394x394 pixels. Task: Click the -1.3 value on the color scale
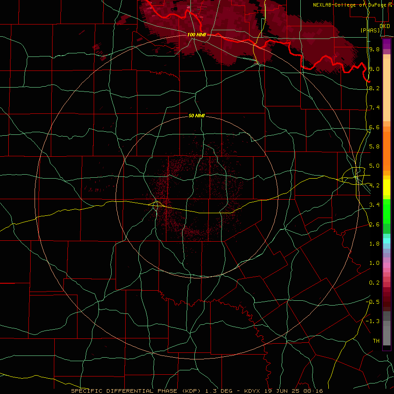[373, 321]
